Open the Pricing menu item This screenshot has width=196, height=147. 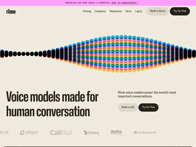click(87, 11)
